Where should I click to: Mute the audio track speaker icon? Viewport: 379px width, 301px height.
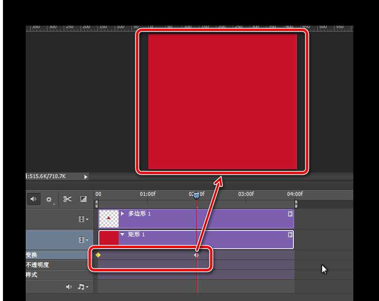click(69, 287)
